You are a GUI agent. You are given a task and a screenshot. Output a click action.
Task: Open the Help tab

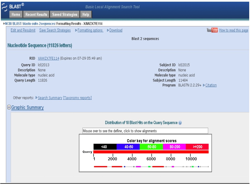coord(86,15)
